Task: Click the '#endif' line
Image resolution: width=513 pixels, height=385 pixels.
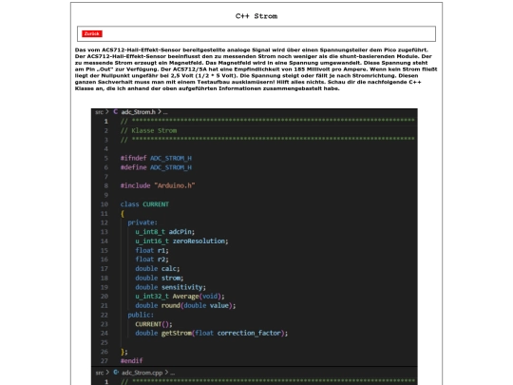Action: click(131, 361)
